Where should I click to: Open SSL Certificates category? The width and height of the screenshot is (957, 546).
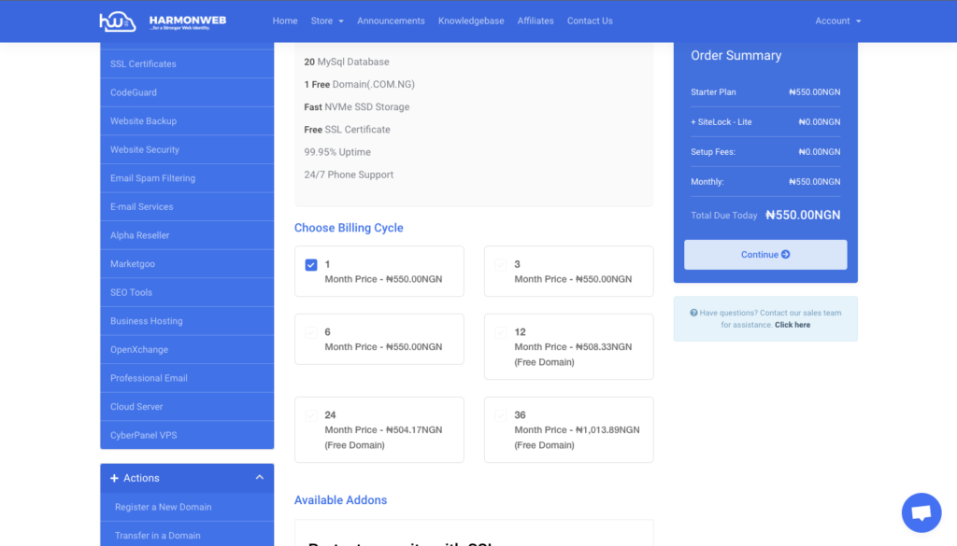(187, 64)
